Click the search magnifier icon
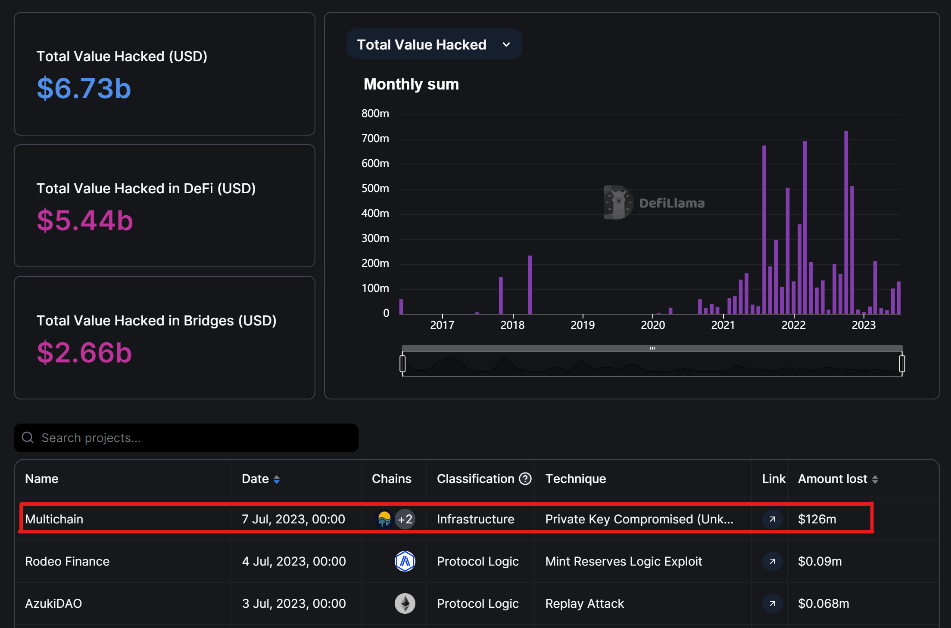The height and width of the screenshot is (628, 951). point(28,438)
